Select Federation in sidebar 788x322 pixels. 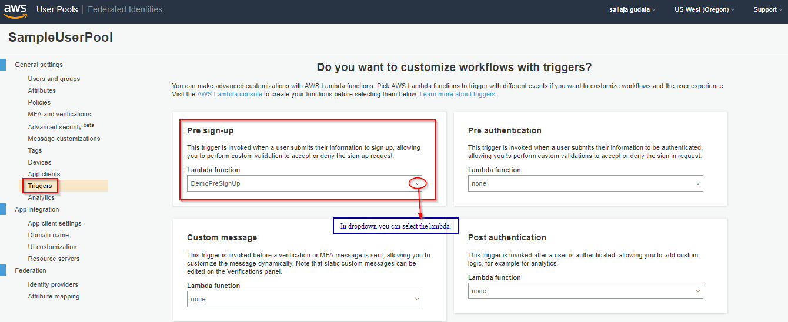pyautogui.click(x=31, y=270)
